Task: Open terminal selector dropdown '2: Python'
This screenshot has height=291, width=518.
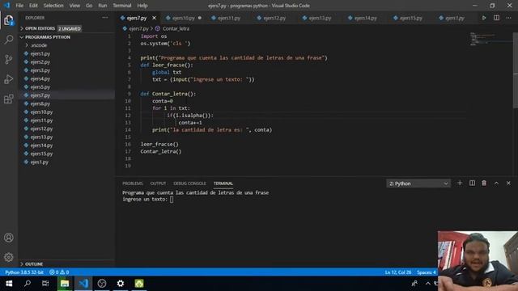Action: 418,183
